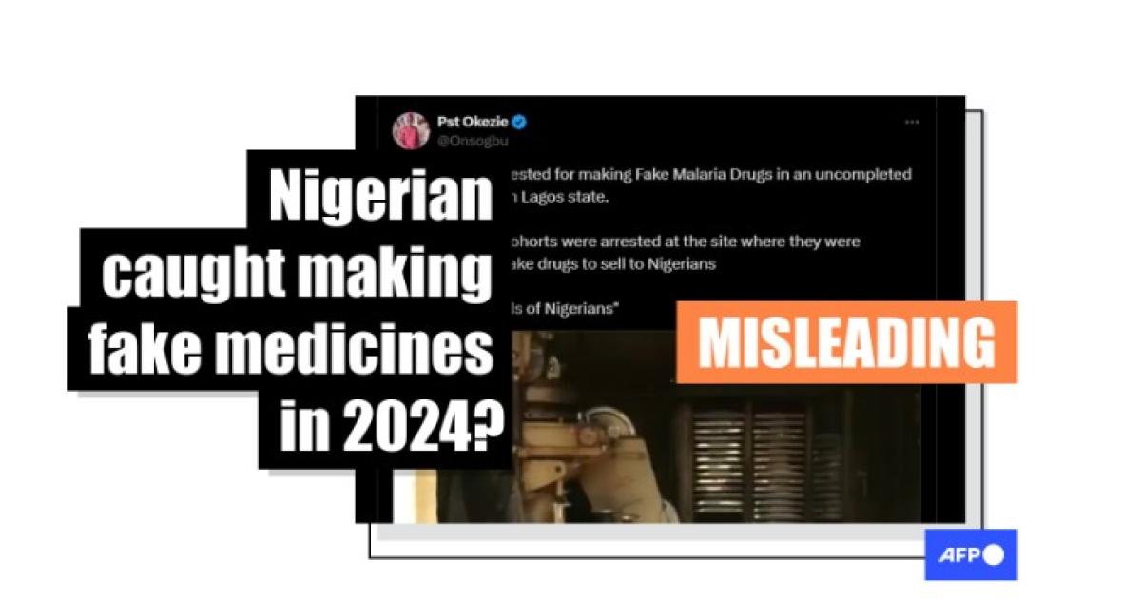
Task: Open the tweet's three-dot more options menu
Action: [x=911, y=122]
